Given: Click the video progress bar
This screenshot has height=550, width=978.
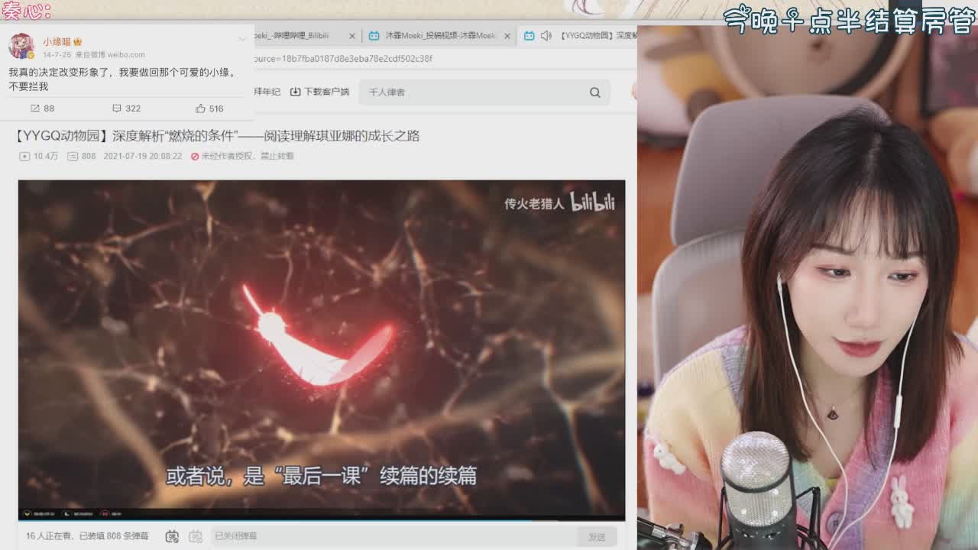Looking at the screenshot, I should [x=322, y=519].
